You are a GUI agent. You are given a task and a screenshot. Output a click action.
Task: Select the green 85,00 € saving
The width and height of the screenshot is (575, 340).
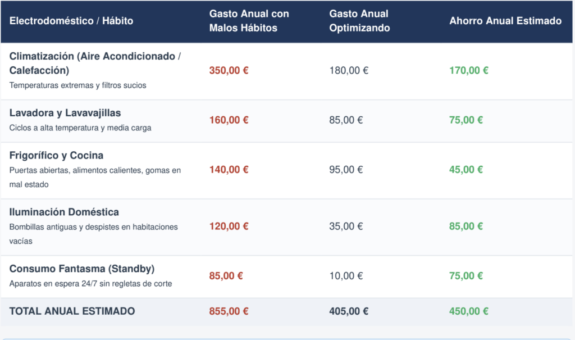466,226
